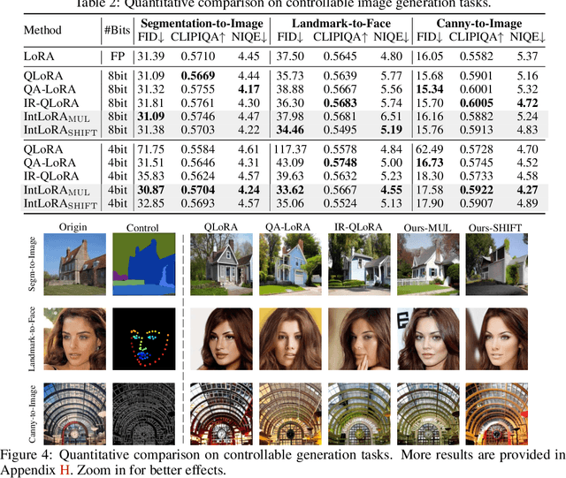Click bold Canny CLIPIQA value 0.6005
The width and height of the screenshot is (566, 478).
click(x=477, y=102)
